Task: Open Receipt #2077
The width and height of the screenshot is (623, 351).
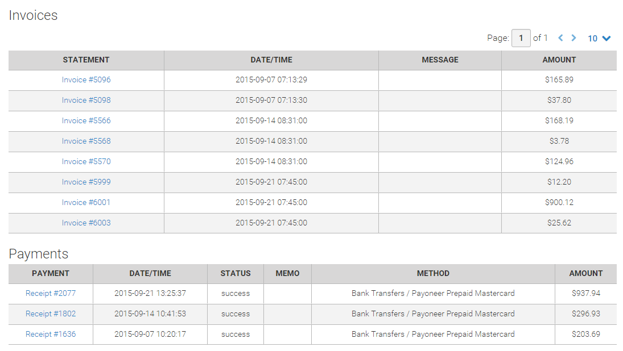Action: (x=51, y=294)
